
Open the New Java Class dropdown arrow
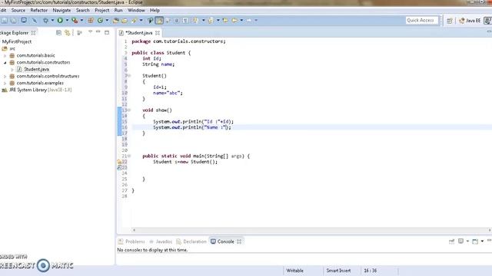click(107, 21)
